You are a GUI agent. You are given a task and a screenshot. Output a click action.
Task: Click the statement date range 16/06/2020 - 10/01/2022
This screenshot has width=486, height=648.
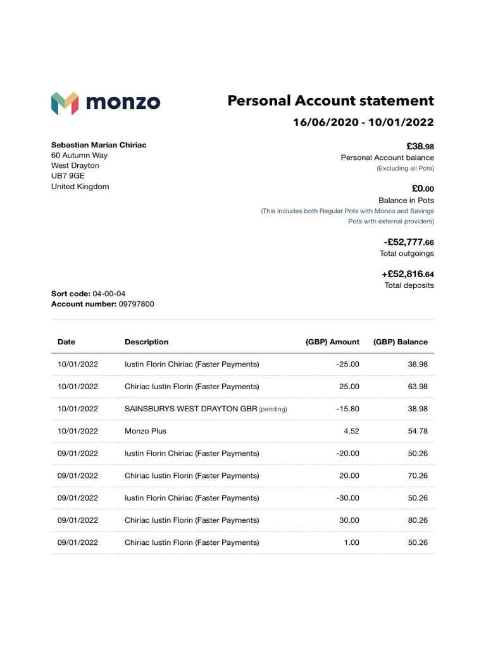pyautogui.click(x=363, y=123)
